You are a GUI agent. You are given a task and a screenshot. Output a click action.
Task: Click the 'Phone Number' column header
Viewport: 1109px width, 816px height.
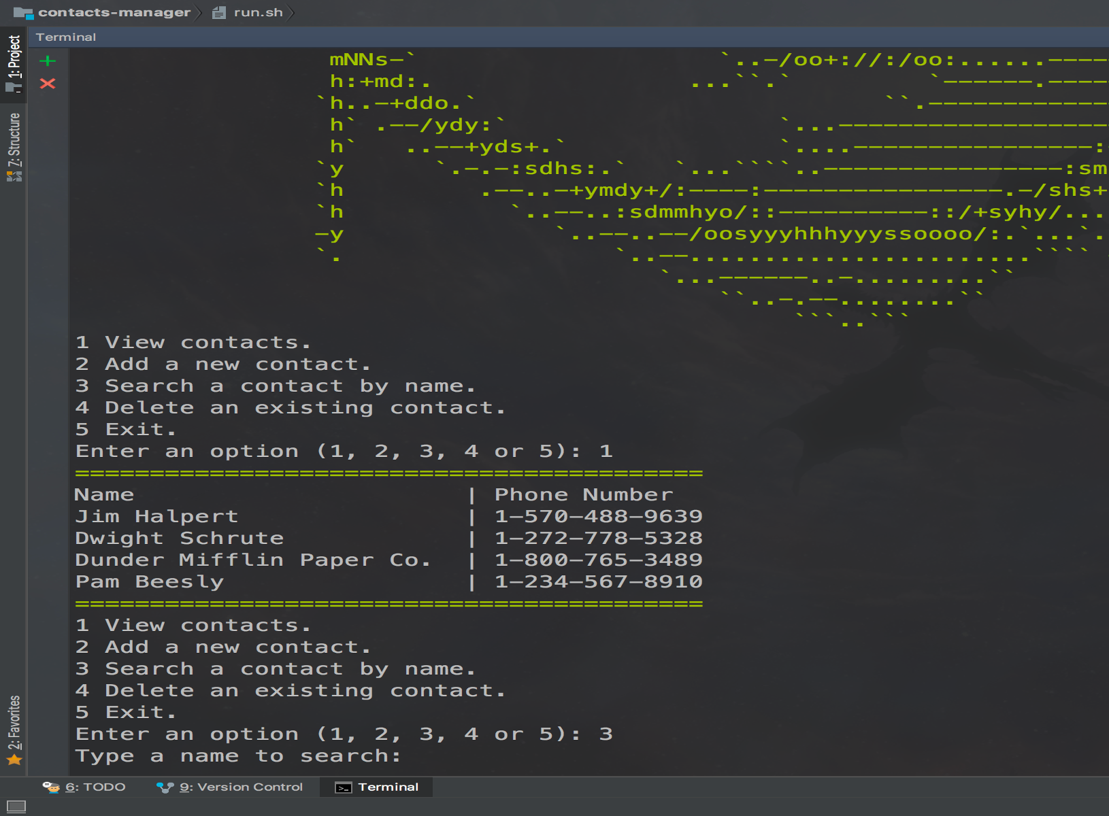[x=584, y=495]
